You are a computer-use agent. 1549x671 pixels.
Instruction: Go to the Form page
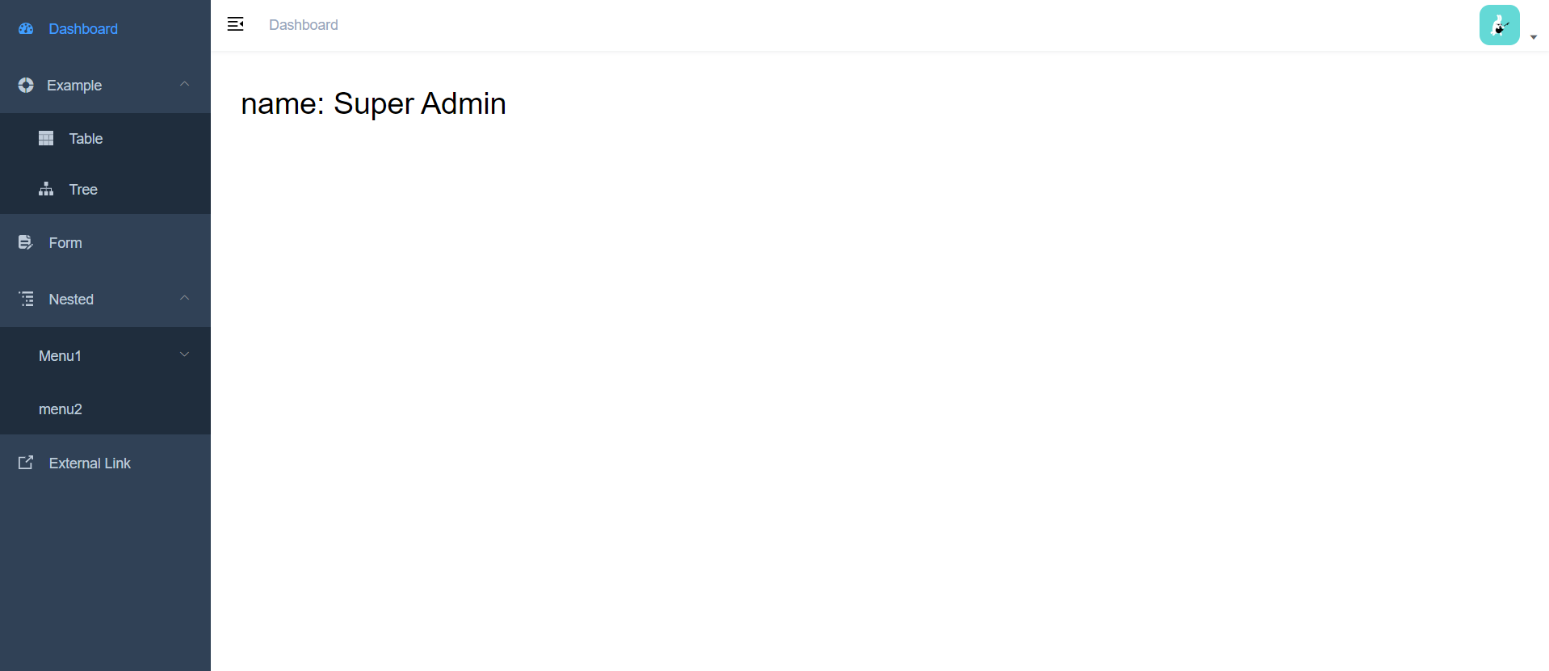pyautogui.click(x=65, y=243)
